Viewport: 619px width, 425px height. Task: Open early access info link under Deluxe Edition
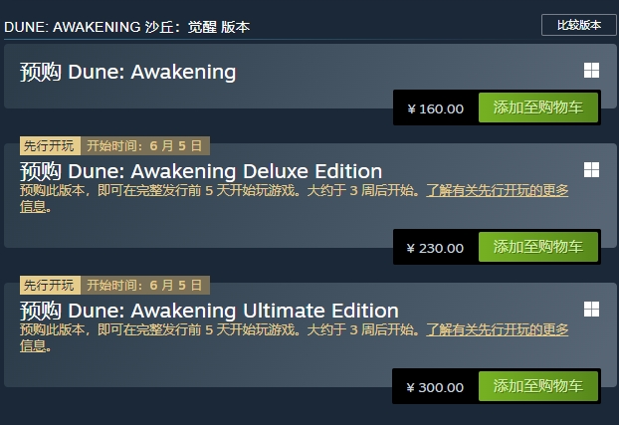(x=498, y=190)
